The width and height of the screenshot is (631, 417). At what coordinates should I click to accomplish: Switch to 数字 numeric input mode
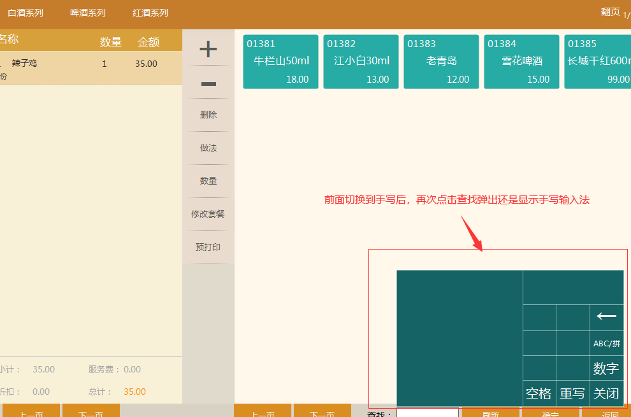[x=606, y=368]
